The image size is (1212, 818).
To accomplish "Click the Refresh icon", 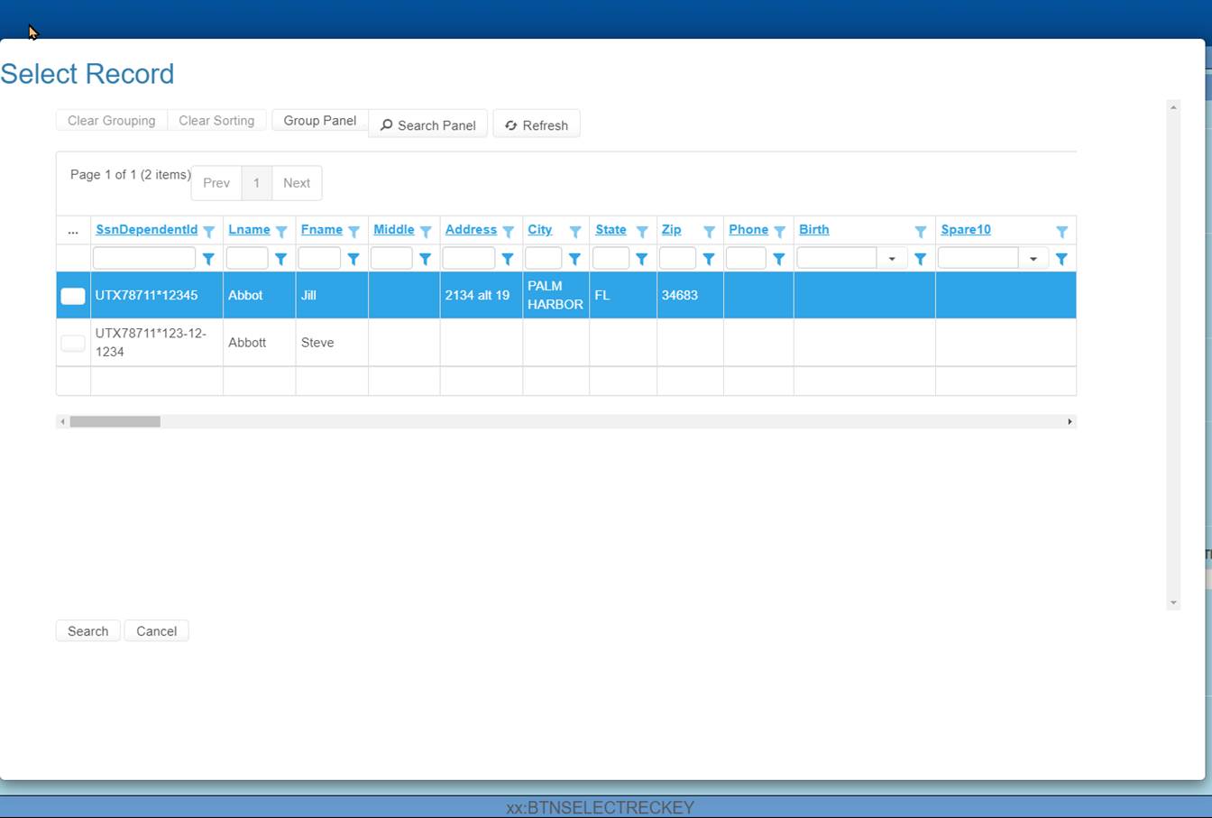I will pos(511,125).
